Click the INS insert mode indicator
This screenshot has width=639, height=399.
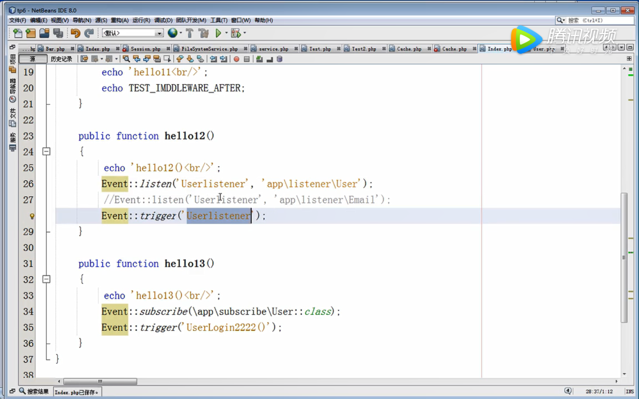point(630,391)
